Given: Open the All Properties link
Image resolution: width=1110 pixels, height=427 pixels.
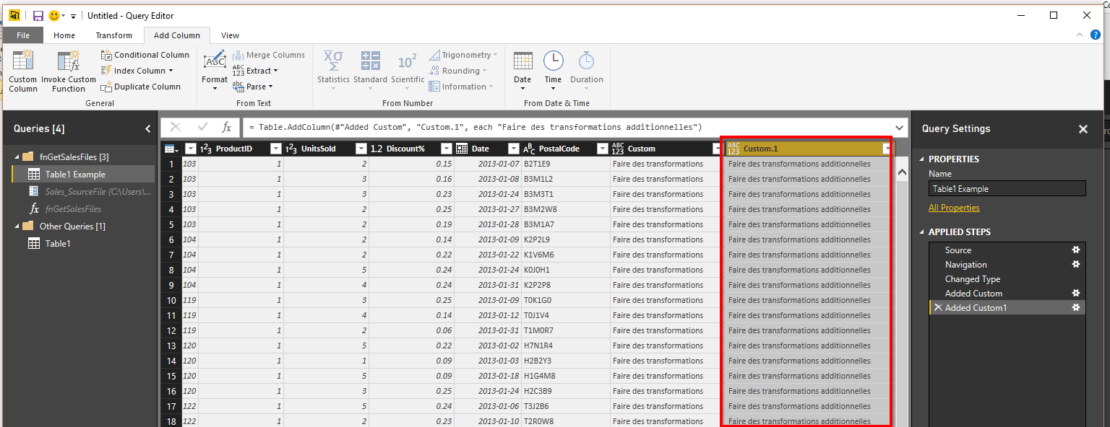Looking at the screenshot, I should (x=954, y=208).
